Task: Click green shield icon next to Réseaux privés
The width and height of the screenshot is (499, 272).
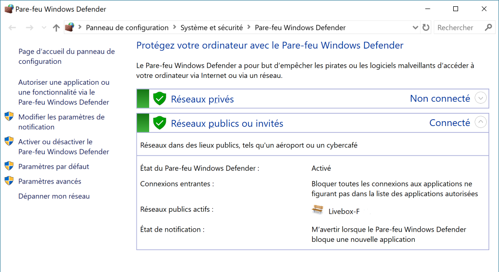Action: (x=159, y=98)
